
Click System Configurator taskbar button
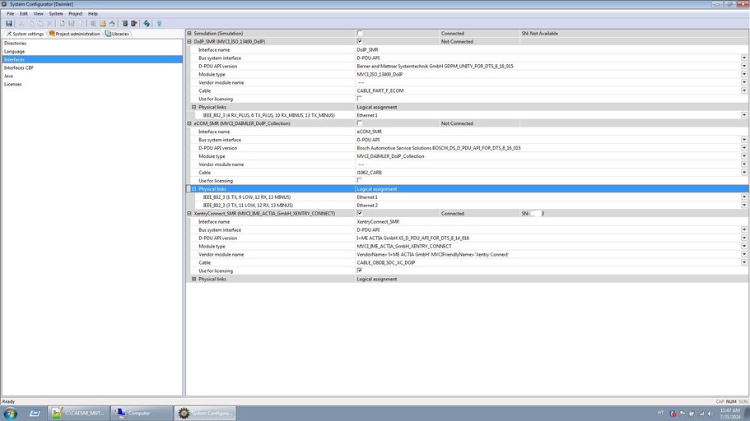205,413
